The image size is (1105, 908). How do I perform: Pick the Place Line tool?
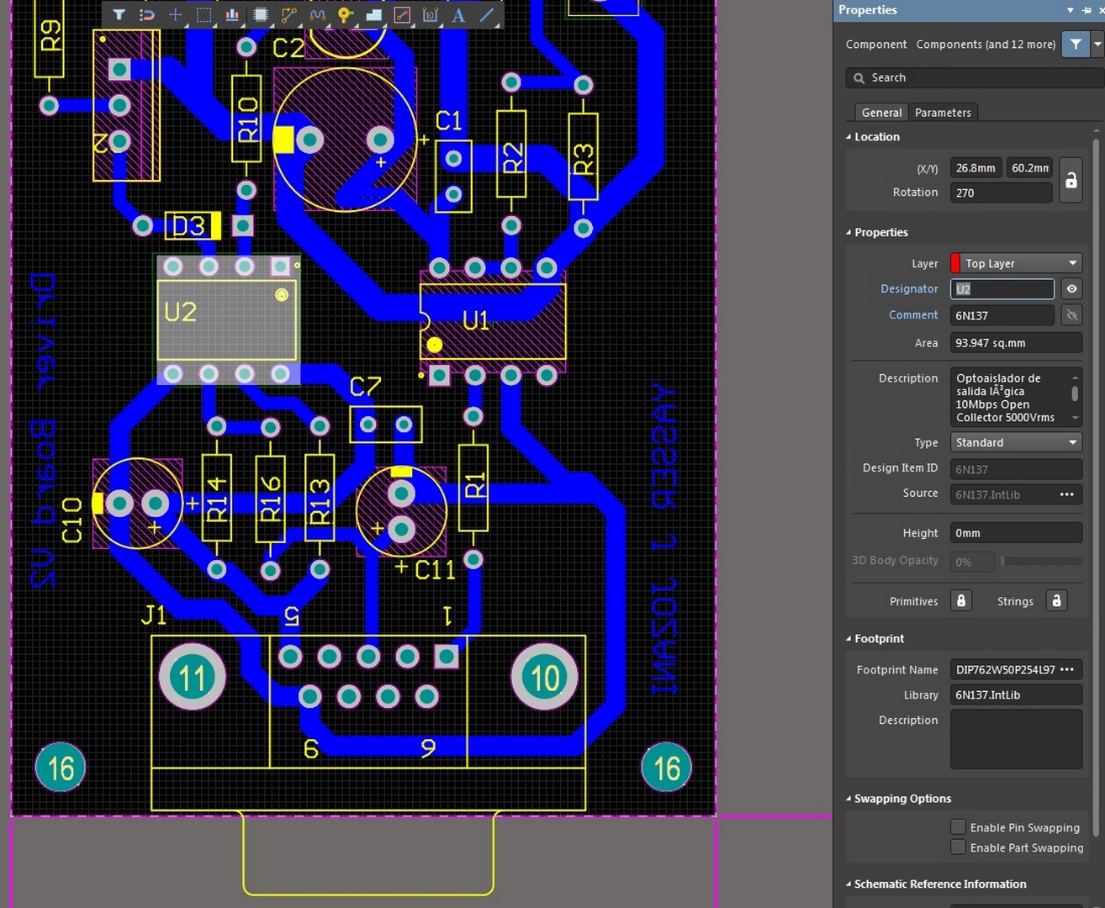tap(487, 14)
